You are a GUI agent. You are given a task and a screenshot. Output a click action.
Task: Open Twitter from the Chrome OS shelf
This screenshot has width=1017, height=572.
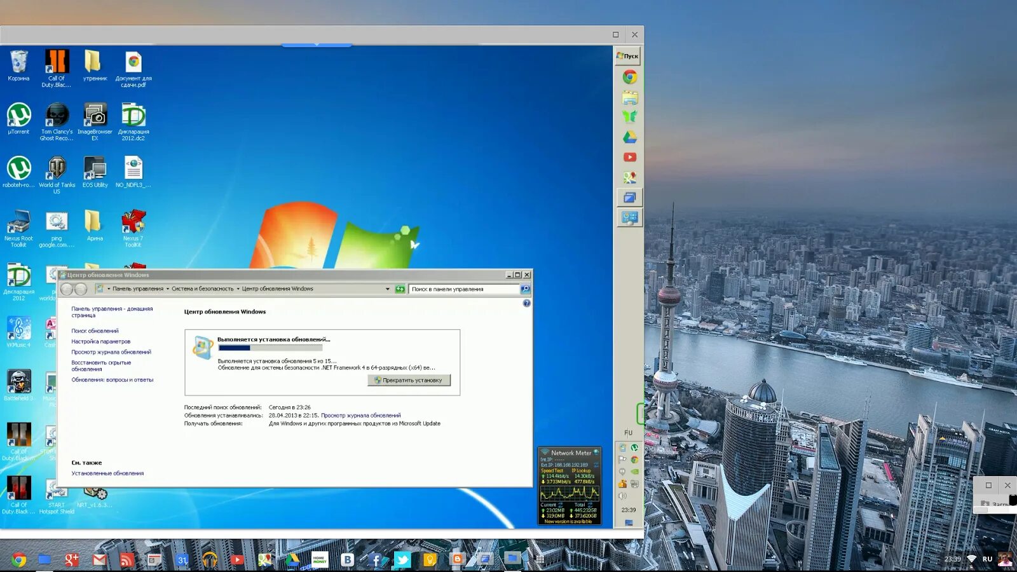pos(402,559)
